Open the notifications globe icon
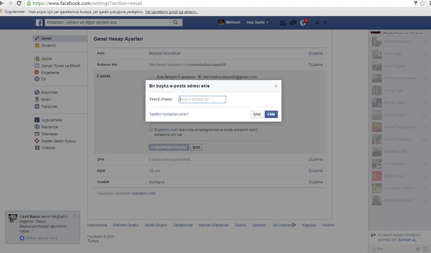 pyautogui.click(x=303, y=23)
